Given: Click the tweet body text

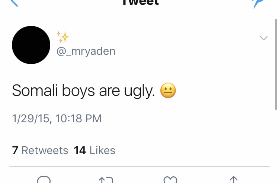Looking at the screenshot, I should click(83, 91).
